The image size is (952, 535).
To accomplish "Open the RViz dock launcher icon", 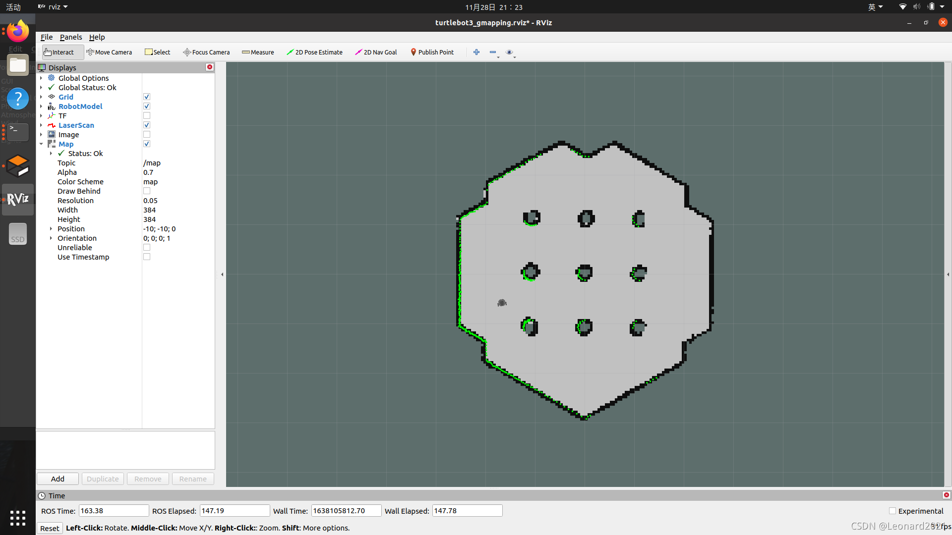I will click(18, 199).
